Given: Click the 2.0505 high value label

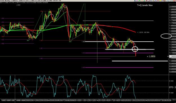Looking at the screenshot, I should pyautogui.click(x=18, y=5).
